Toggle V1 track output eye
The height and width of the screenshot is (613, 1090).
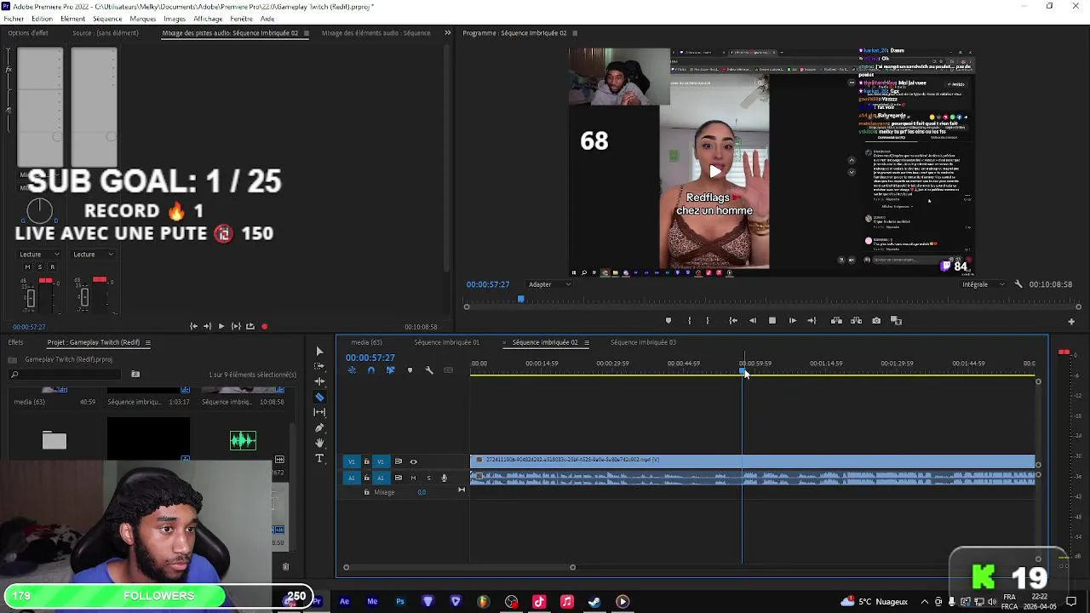tap(414, 461)
